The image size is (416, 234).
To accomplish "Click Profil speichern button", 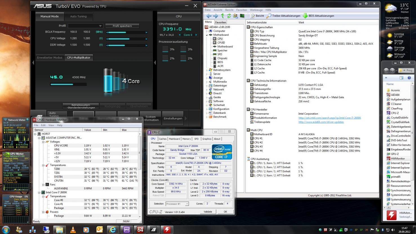I will 122,26.
